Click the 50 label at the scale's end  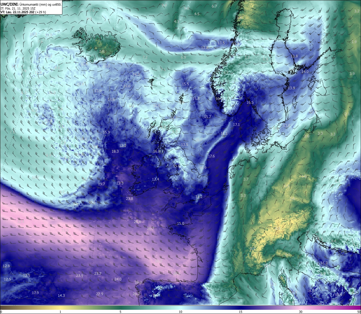[x=358, y=312]
